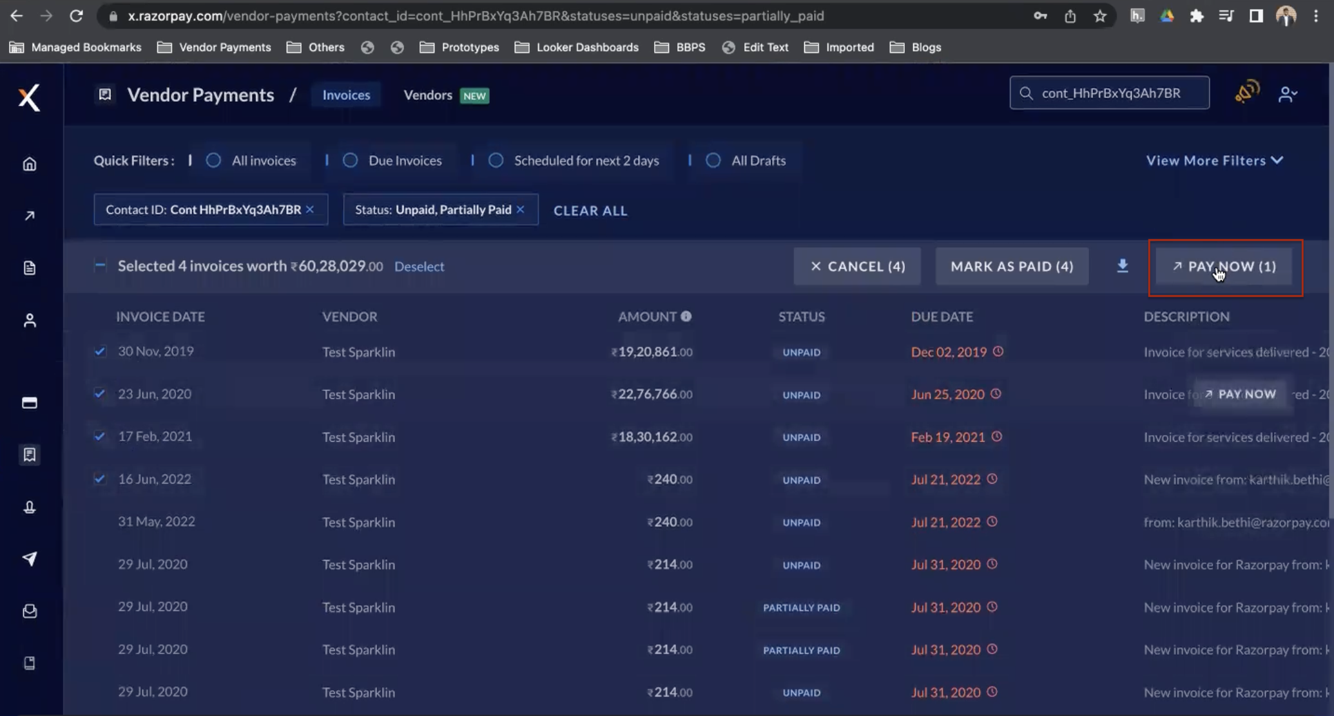Open the card icon in sidebar
1334x716 pixels.
[x=30, y=403]
